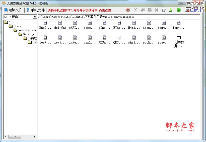Select the shel... file icon
This screenshot has width=206, height=142.
(x=134, y=38)
